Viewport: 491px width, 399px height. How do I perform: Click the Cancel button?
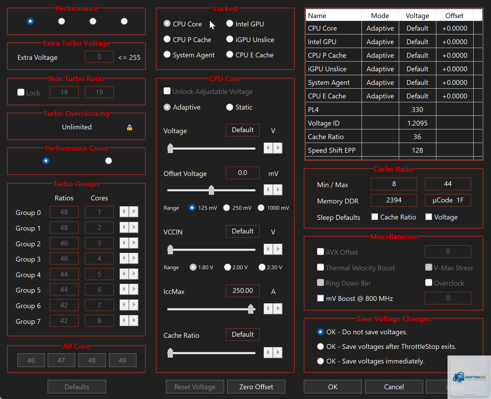pos(394,387)
